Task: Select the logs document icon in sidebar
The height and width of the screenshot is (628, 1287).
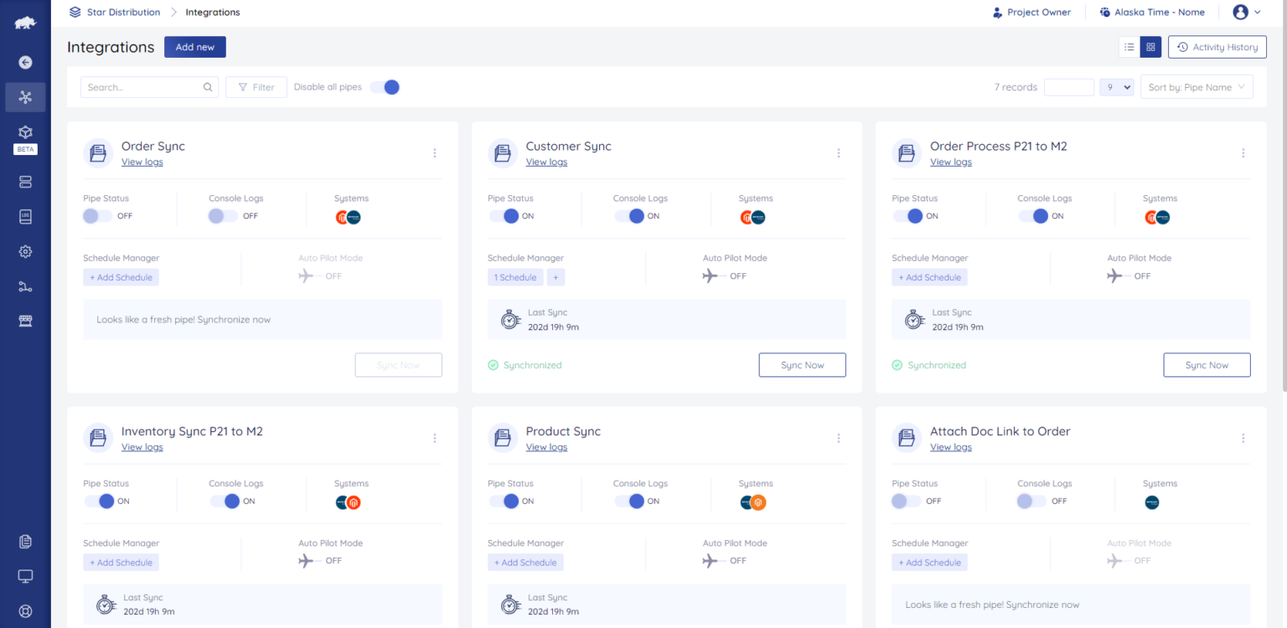Action: tap(25, 216)
